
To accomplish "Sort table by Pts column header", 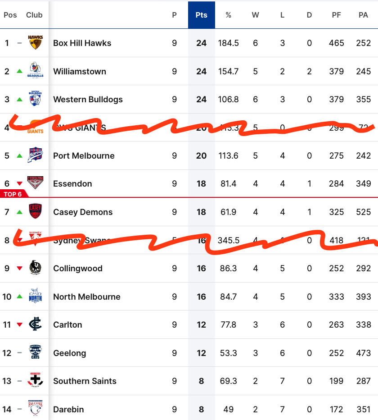I will 202,15.
